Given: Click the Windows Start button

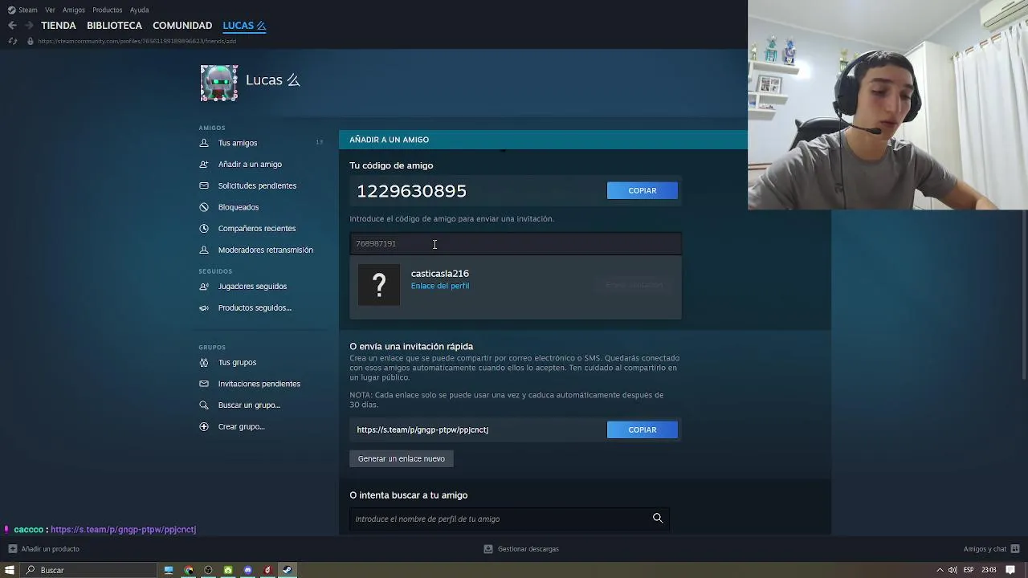Looking at the screenshot, I should tap(11, 570).
